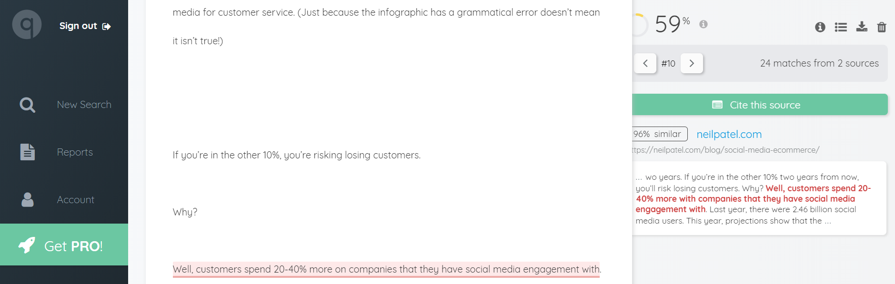Click info icon next to 59% score
Viewport: 895px width, 284px height.
[704, 24]
